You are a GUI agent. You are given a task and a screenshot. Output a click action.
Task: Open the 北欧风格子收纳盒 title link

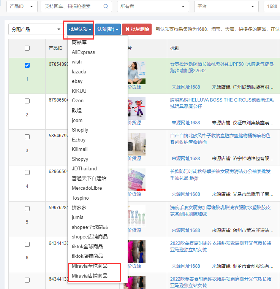pos(220,139)
